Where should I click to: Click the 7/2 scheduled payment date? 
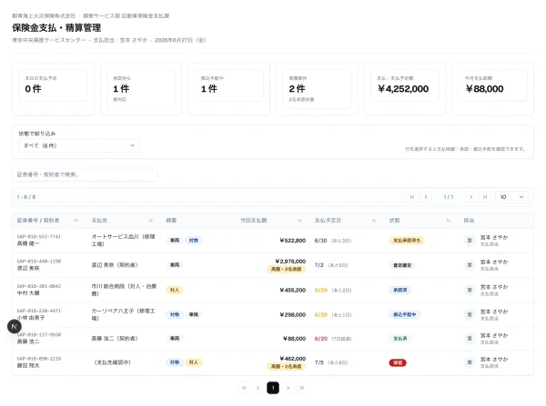319,265
